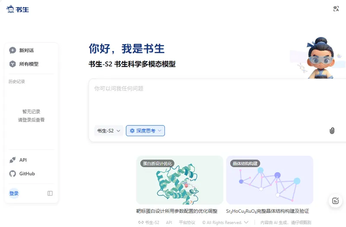Click the GitHub octocat icon
Screen dimensions: 346x227
pos(13,174)
